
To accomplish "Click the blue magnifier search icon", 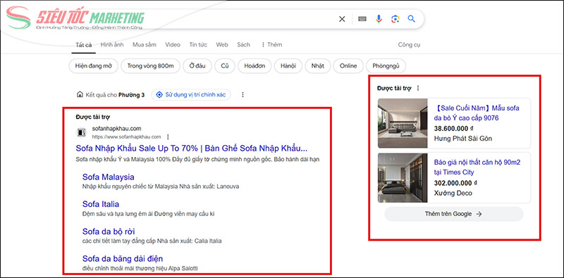I will point(412,19).
